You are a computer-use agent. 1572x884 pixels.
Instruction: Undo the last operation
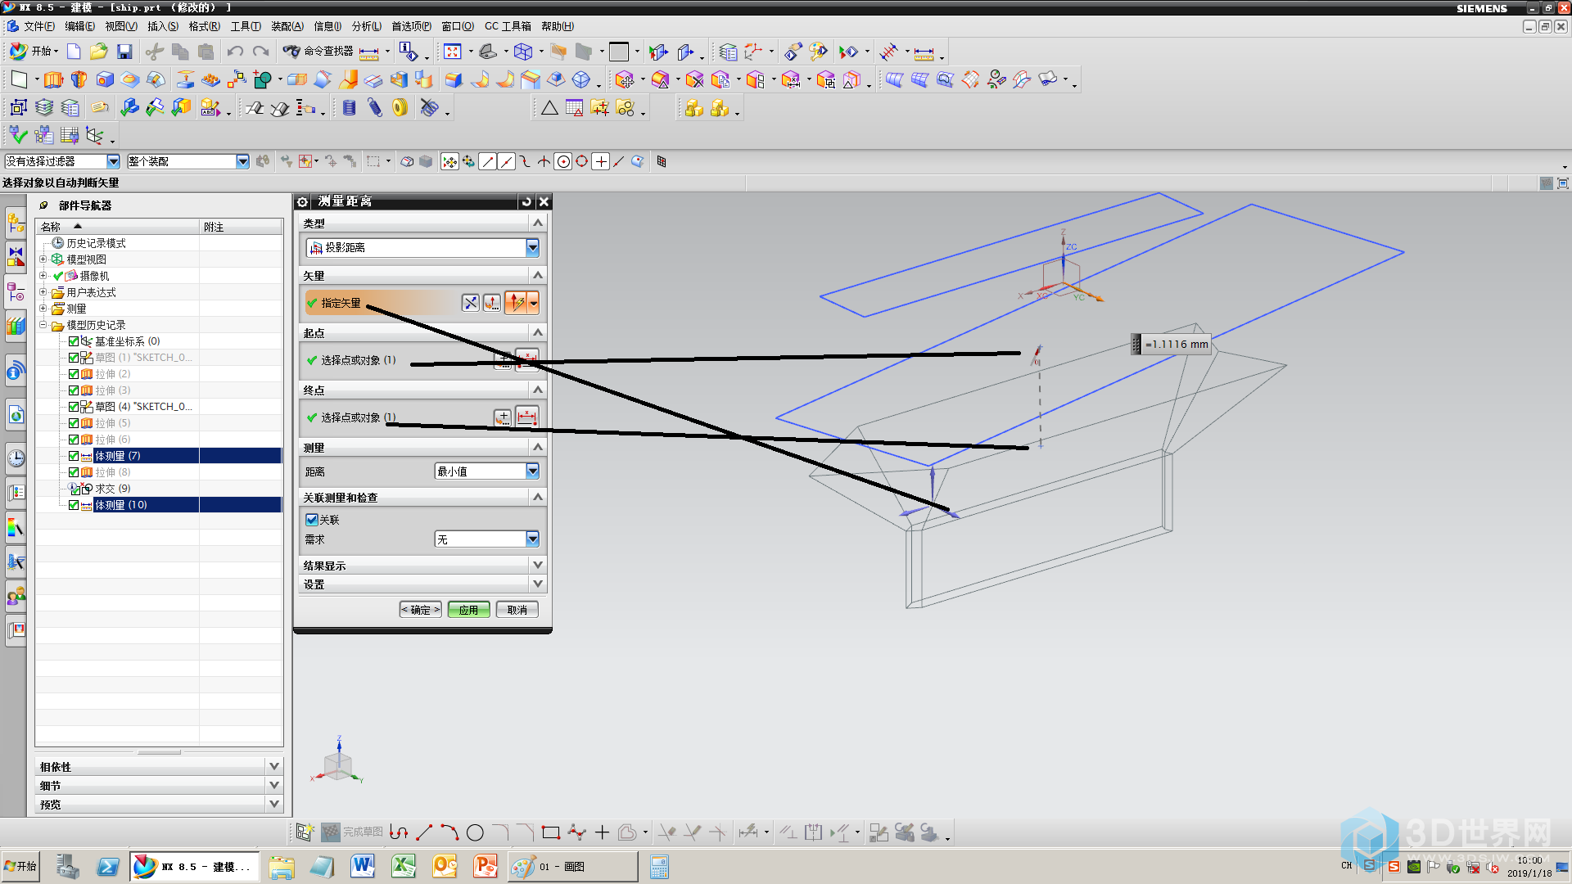235,52
